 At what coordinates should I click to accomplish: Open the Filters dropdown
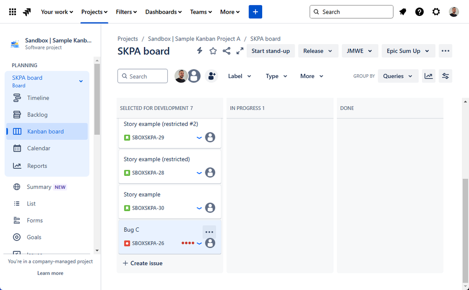(x=126, y=12)
